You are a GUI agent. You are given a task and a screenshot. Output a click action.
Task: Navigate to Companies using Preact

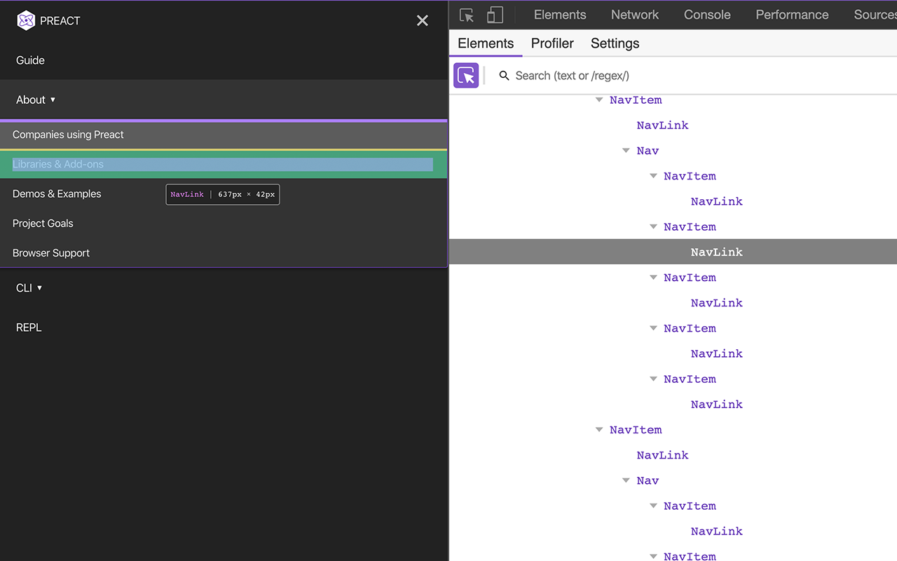[x=67, y=134]
